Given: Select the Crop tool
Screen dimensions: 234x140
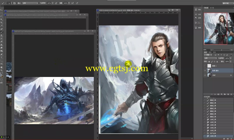Looking at the screenshot, I should tap(1, 22).
